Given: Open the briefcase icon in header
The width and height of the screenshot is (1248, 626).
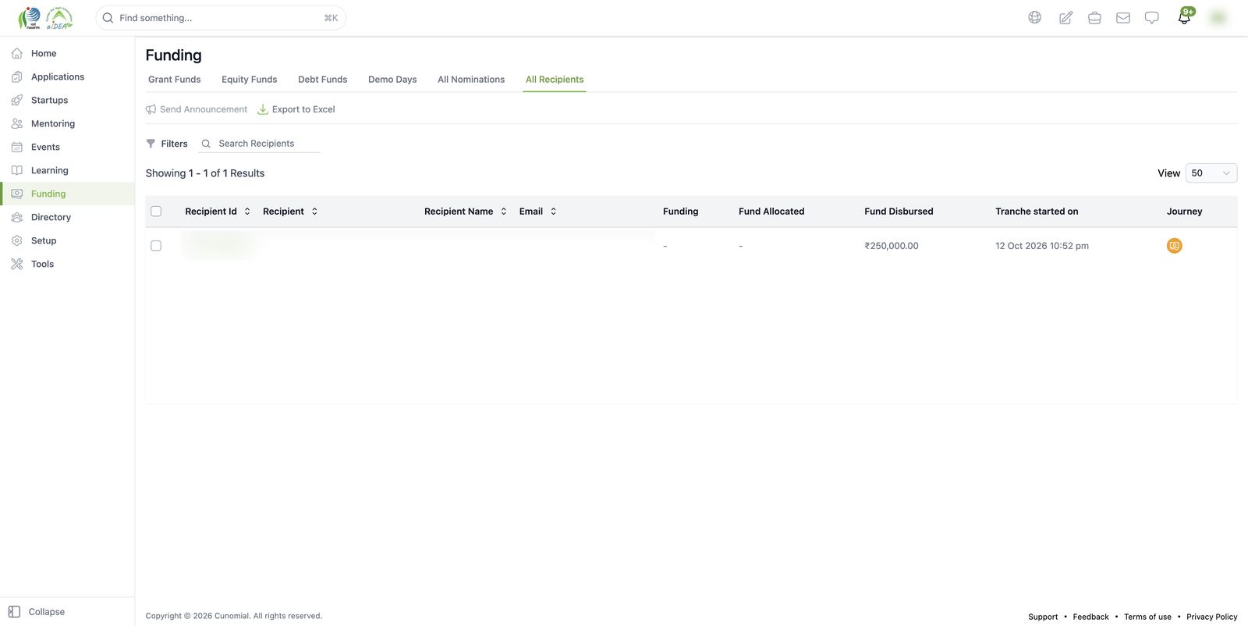Looking at the screenshot, I should (1094, 17).
